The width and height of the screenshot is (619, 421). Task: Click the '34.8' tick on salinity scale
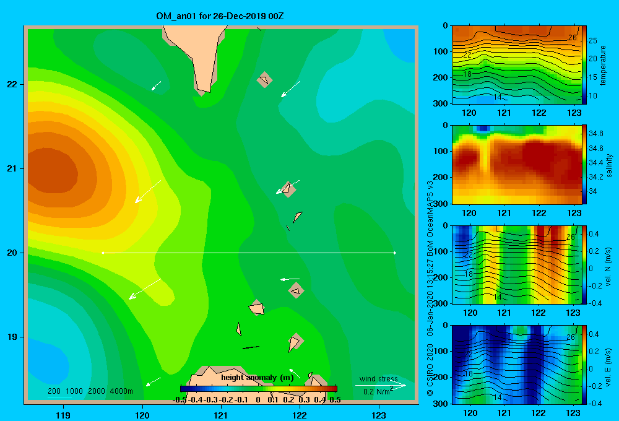(x=595, y=134)
